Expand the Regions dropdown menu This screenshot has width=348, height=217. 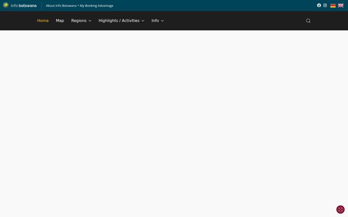[81, 21]
